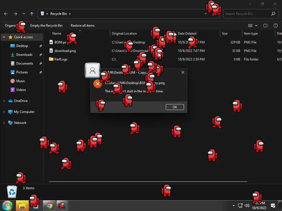282x211 pixels.
Task: Select the download.png file
Action: point(65,51)
